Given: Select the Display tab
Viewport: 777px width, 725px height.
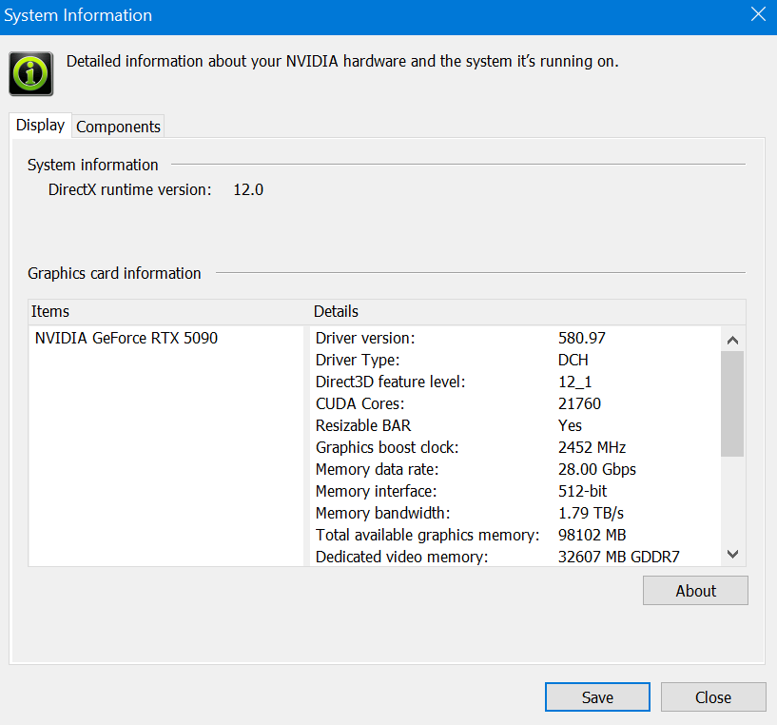Looking at the screenshot, I should [x=40, y=125].
